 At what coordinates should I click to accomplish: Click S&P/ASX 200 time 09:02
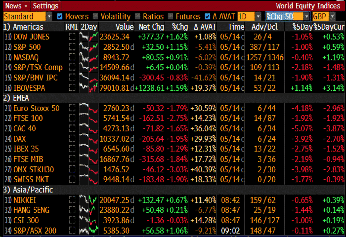point(230,230)
